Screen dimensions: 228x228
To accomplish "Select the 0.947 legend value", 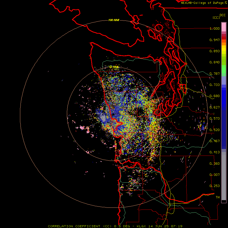I will point(215,40).
